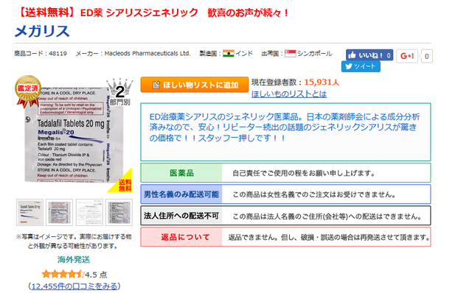Click the red 送料無料 ED薬 headline
Screen dimensions: 472x293
point(153,13)
